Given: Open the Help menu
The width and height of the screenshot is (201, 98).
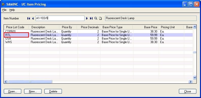Looking at the screenshot, I should coord(12,10).
